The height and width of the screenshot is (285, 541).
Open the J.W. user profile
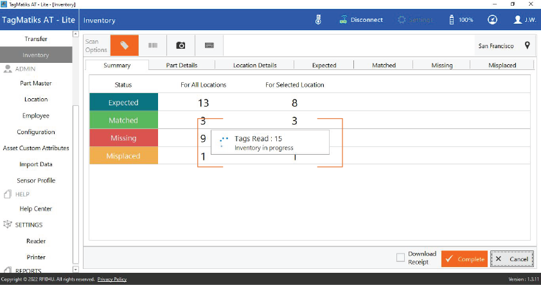pyautogui.click(x=525, y=20)
